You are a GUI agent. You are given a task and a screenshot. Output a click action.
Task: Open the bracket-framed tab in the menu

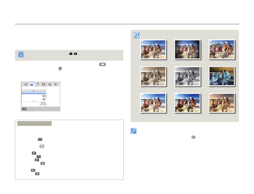coord(44,84)
